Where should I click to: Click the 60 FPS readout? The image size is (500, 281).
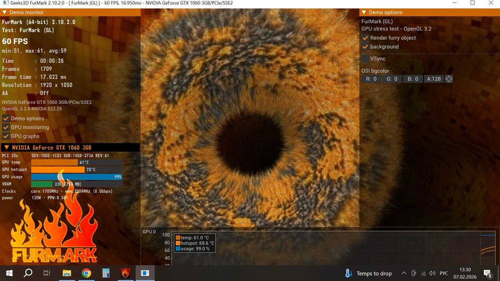15,41
